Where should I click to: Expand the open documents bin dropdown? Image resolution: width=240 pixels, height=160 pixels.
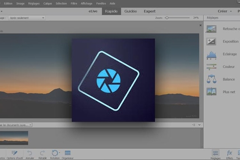click(16, 125)
